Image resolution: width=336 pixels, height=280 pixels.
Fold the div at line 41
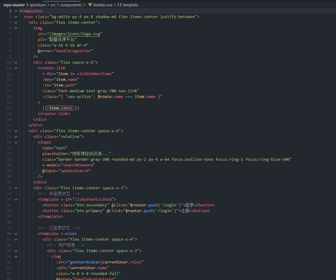16,239
